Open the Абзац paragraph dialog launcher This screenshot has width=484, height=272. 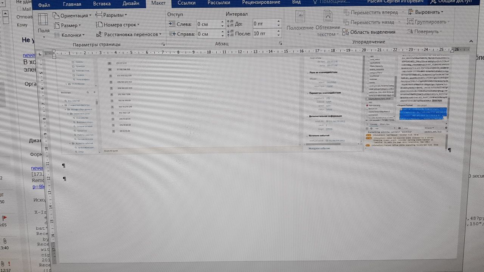point(280,43)
